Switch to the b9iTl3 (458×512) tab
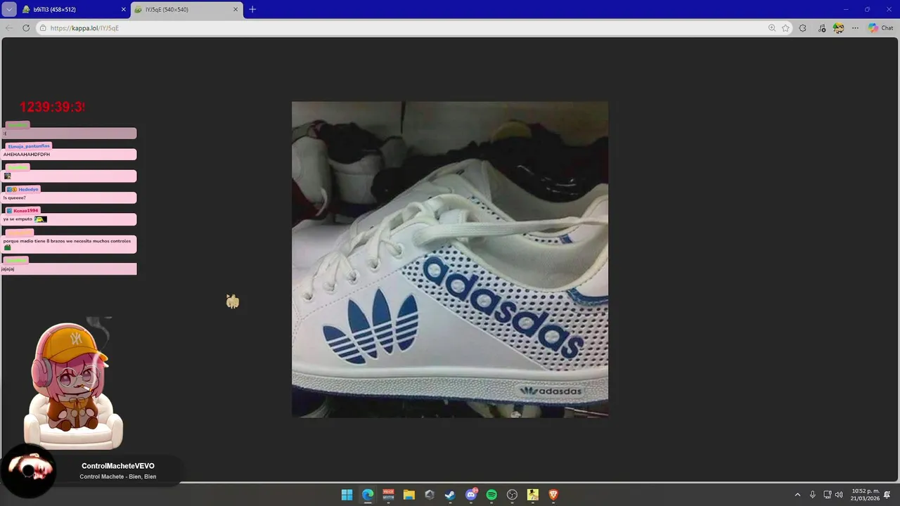Image resolution: width=900 pixels, height=506 pixels. click(74, 9)
